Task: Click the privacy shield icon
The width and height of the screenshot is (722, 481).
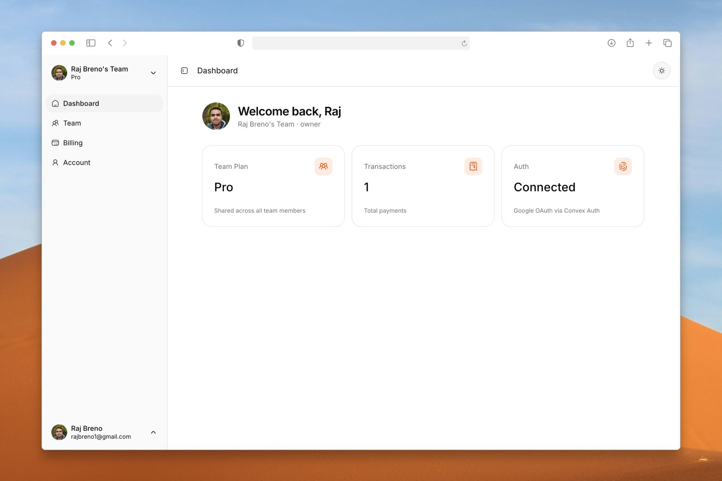Action: click(x=241, y=43)
